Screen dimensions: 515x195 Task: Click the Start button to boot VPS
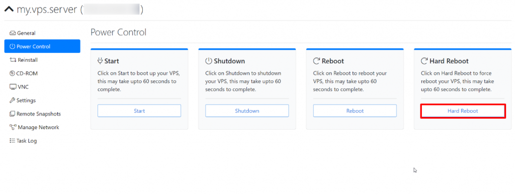[139, 111]
